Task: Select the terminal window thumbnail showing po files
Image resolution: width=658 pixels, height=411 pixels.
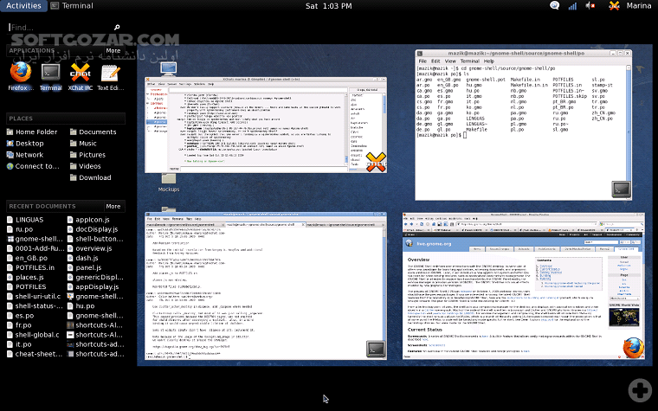Action: pyautogui.click(x=522, y=122)
